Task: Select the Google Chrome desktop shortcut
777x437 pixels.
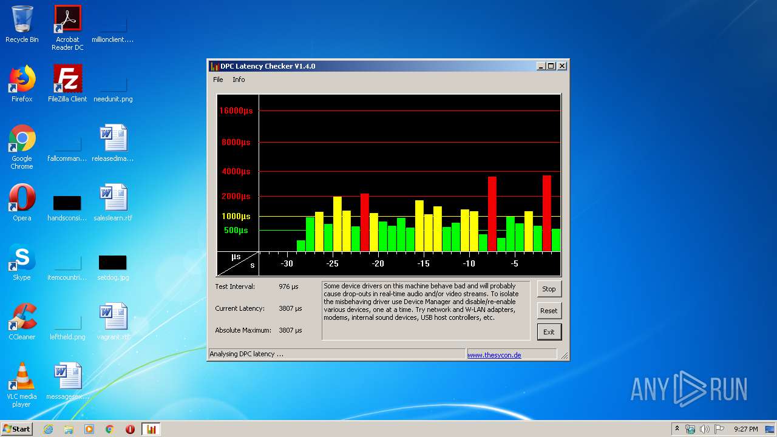Action: (22, 147)
